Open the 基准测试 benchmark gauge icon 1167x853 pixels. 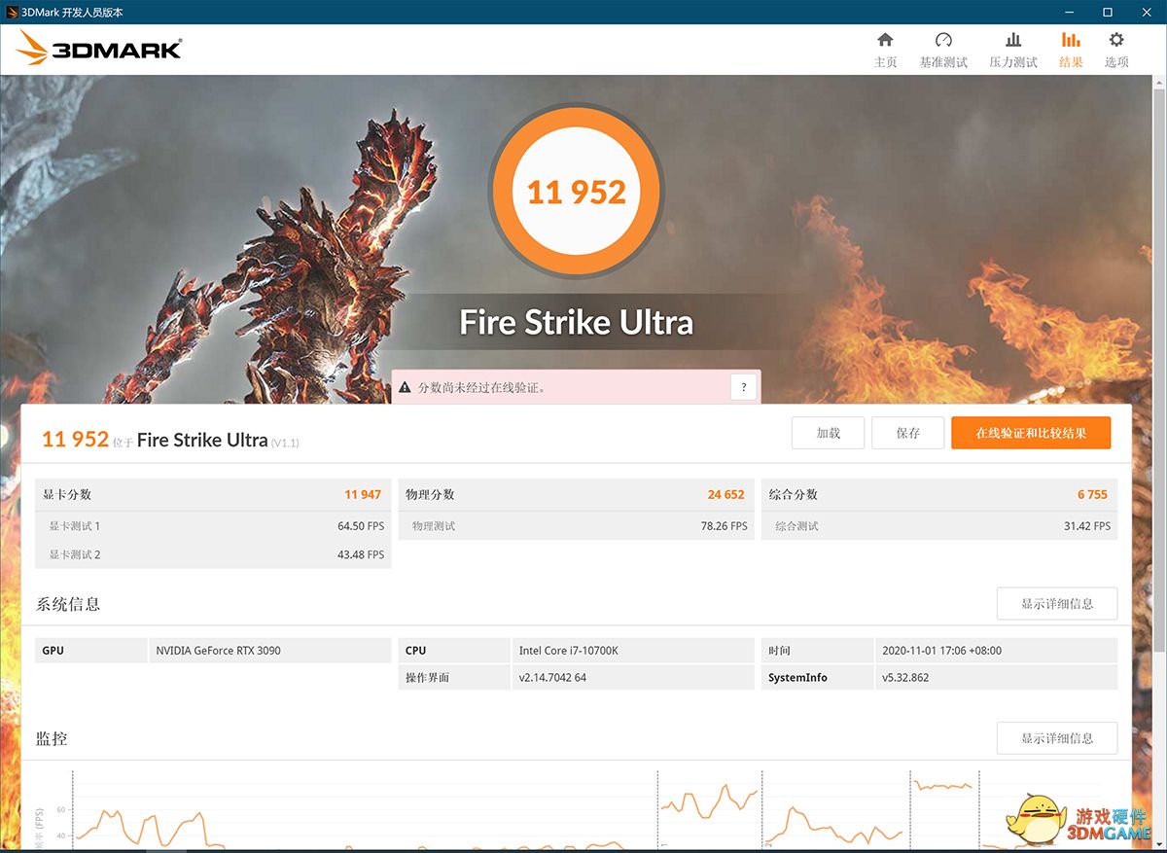point(943,40)
